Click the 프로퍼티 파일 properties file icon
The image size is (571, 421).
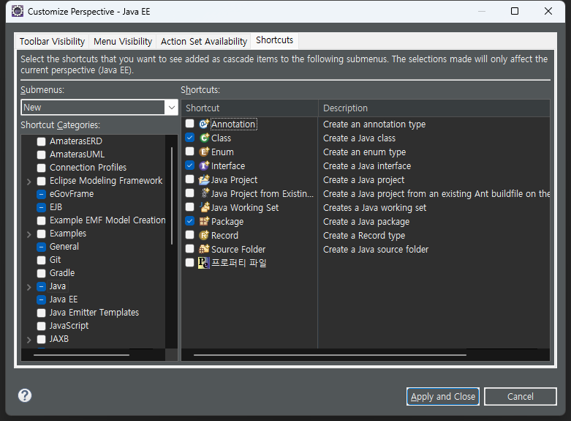203,263
